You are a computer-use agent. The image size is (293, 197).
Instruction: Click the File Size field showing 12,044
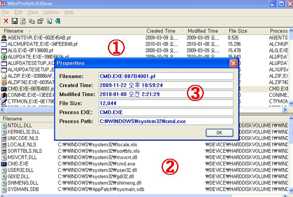pos(166,103)
